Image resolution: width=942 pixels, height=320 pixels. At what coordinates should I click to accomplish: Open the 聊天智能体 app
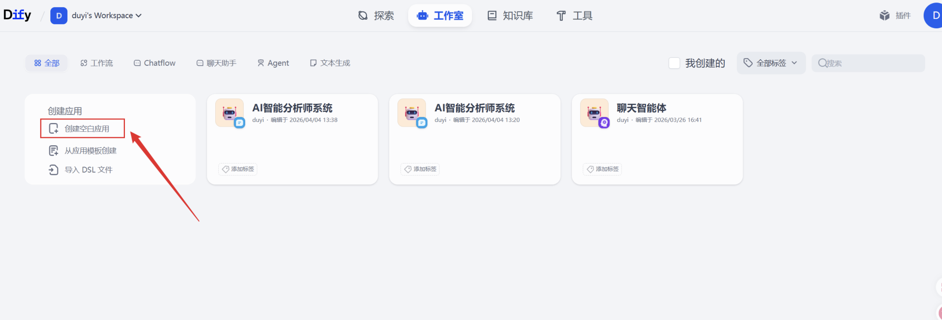(x=657, y=139)
